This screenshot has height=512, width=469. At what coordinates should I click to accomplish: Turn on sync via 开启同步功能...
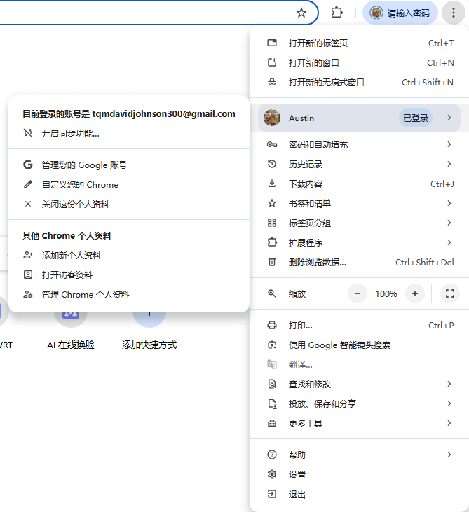(129, 133)
